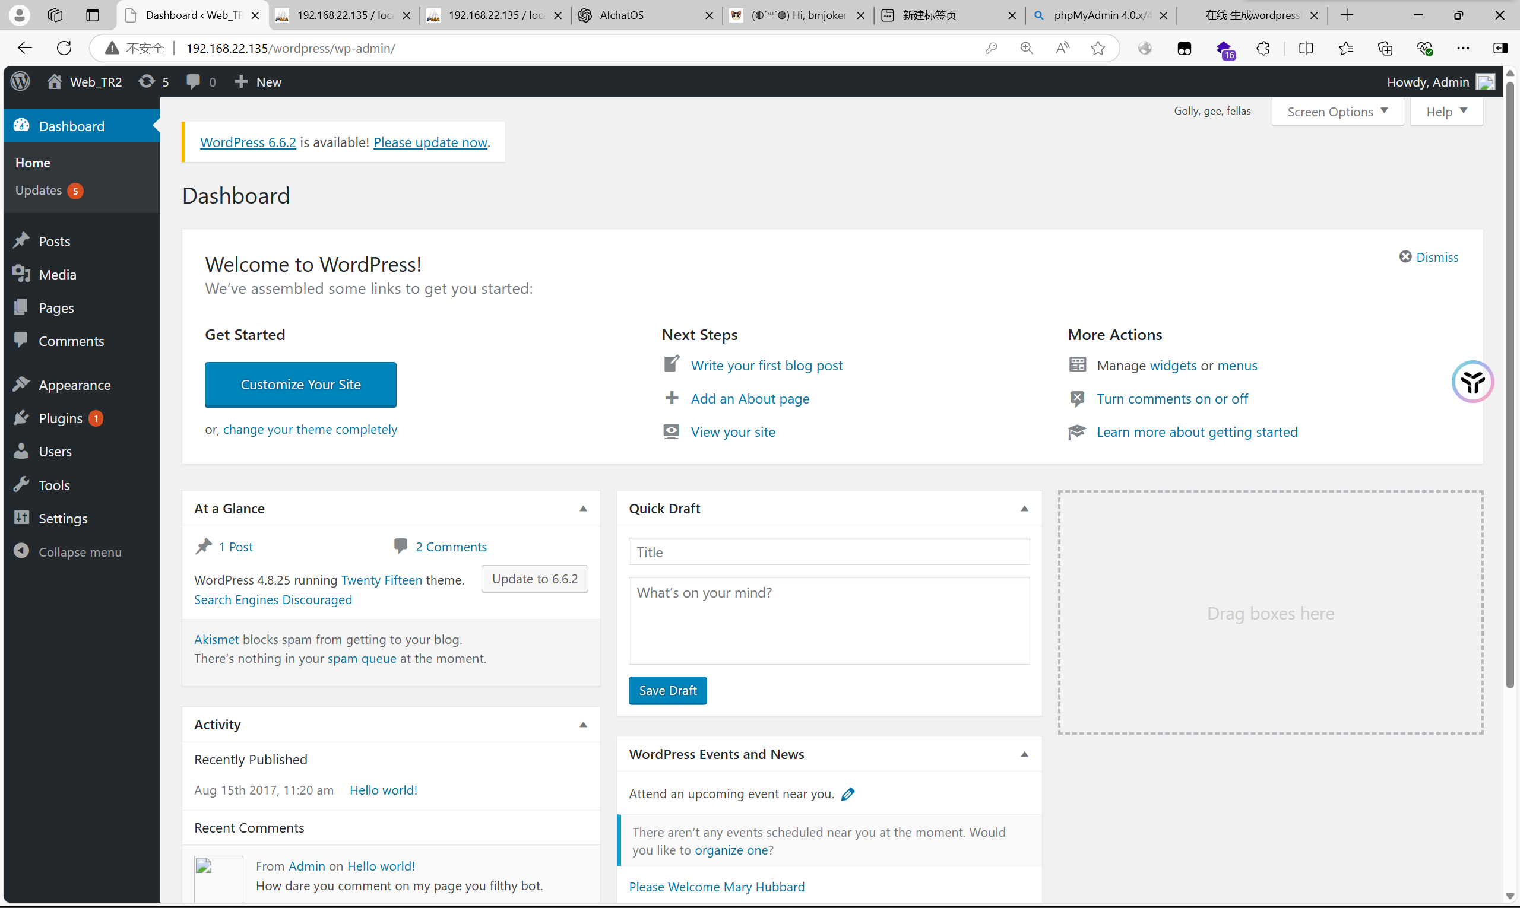The height and width of the screenshot is (908, 1520).
Task: Open the spam queue link
Action: pyautogui.click(x=362, y=658)
